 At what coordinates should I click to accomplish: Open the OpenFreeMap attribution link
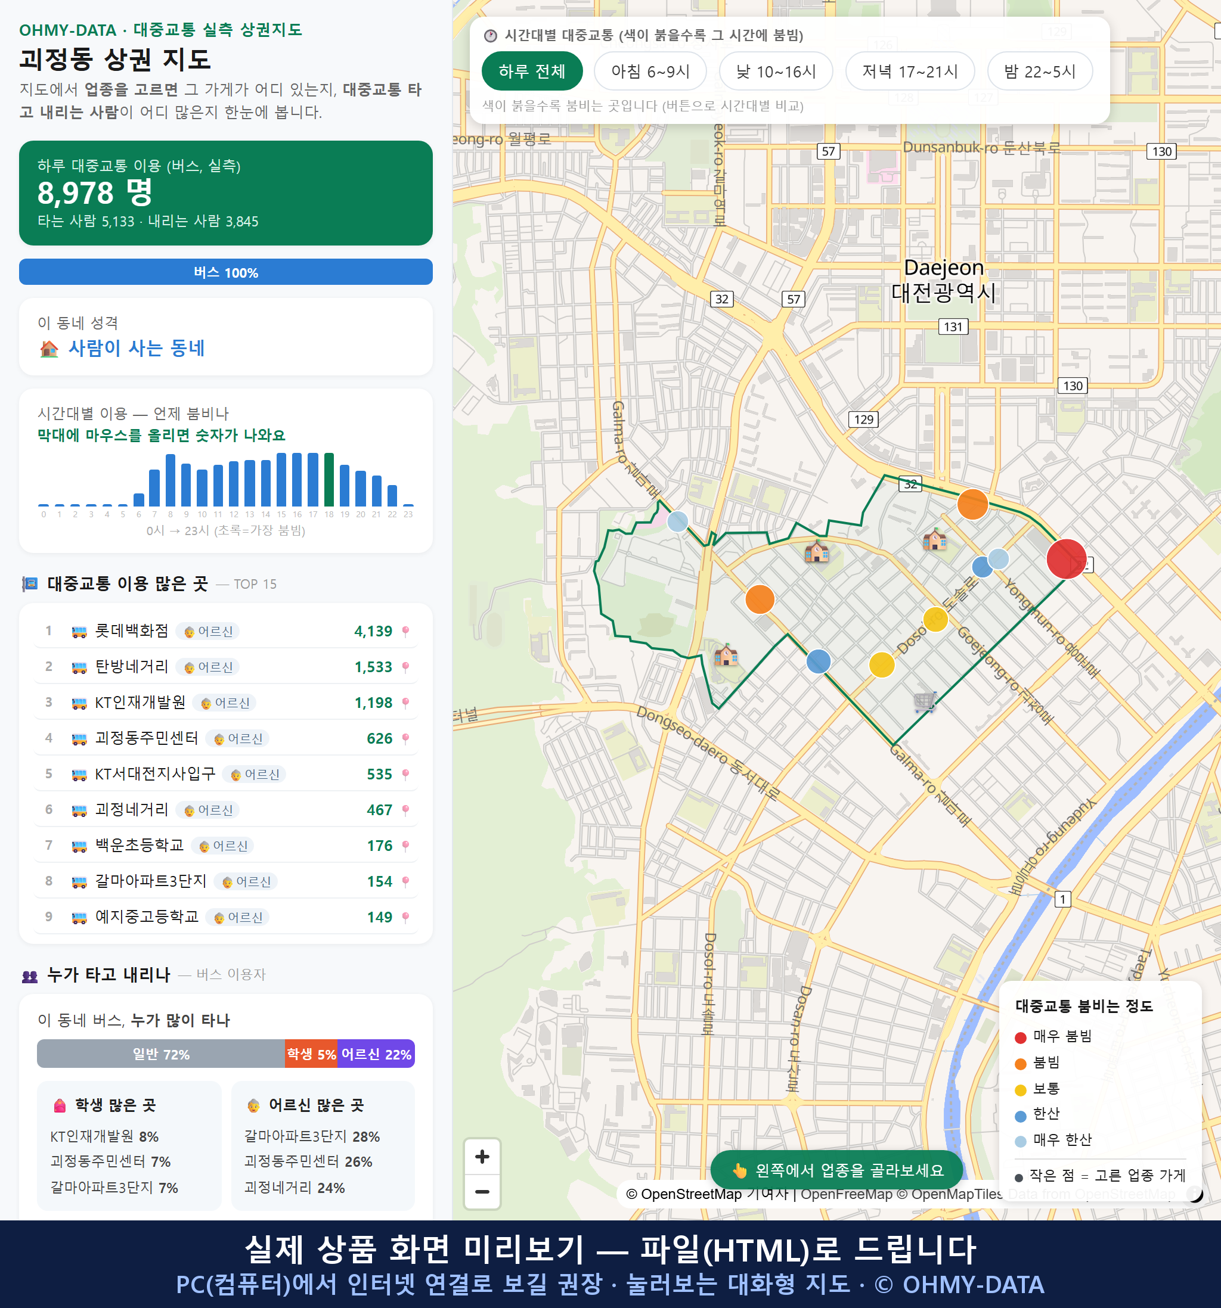click(x=847, y=1194)
